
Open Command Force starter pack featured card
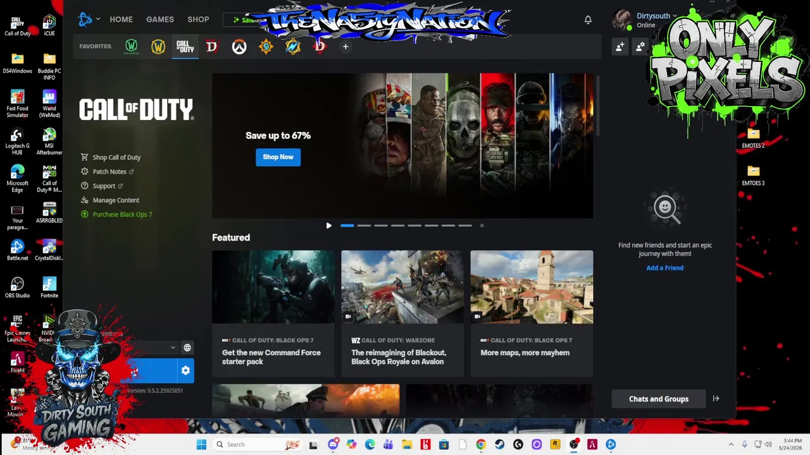tap(273, 313)
